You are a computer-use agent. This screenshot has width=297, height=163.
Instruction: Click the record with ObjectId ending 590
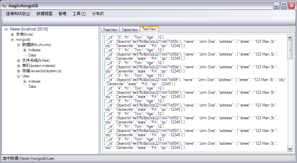pos(191,94)
